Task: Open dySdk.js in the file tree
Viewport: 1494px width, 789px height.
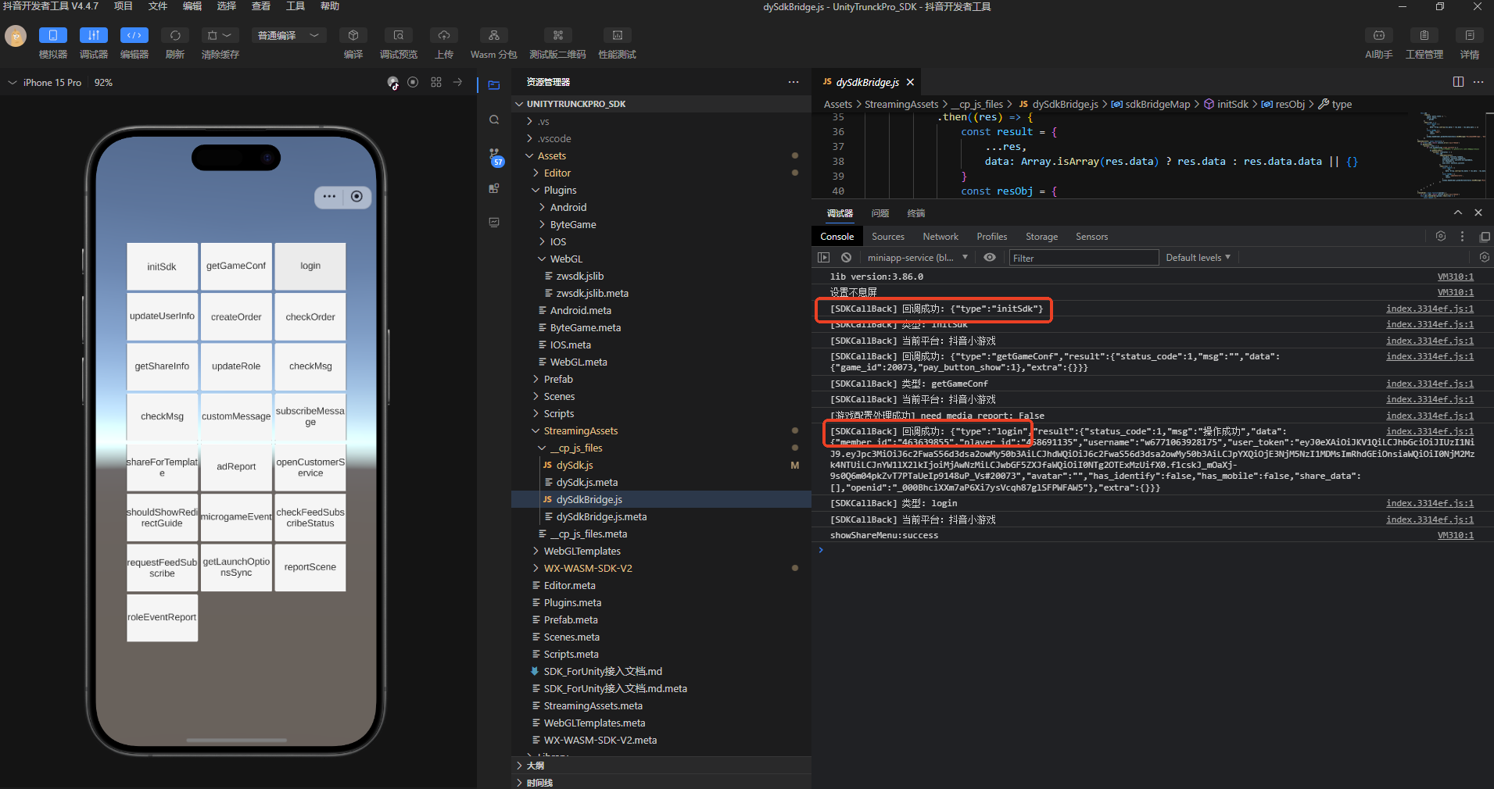Action: coord(575,466)
